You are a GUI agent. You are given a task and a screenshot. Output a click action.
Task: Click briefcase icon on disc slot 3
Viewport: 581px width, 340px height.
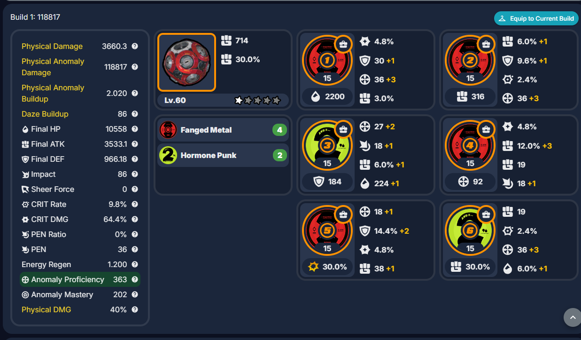[343, 130]
